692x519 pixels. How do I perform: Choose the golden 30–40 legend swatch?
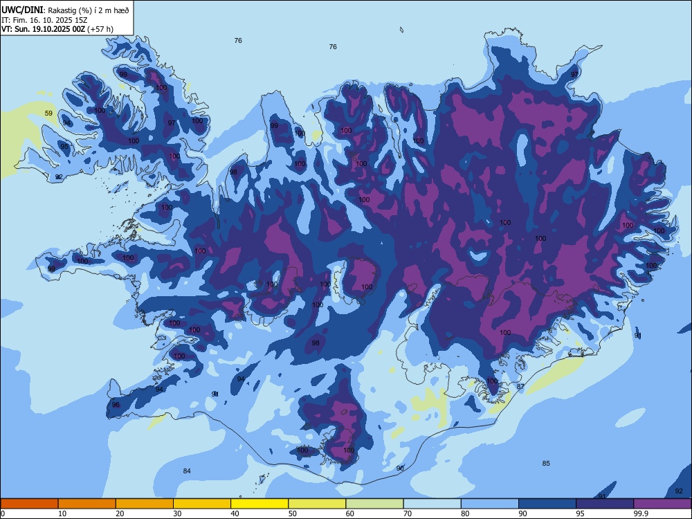(202, 504)
